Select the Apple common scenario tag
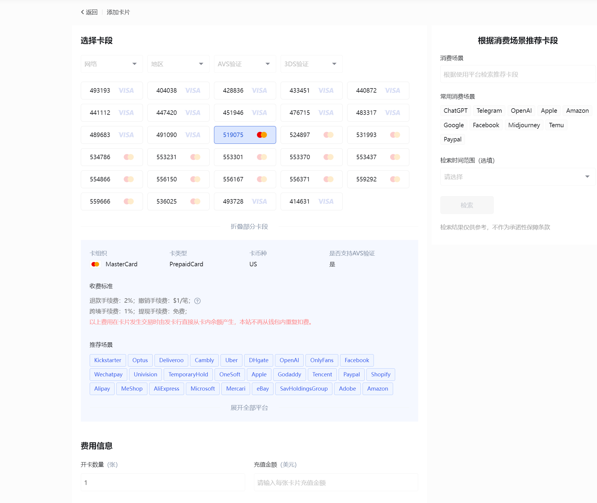 point(549,111)
